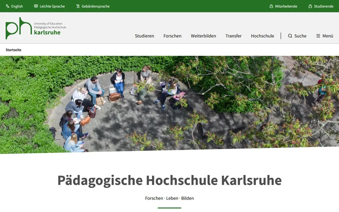Viewport: 339px width, 212px height.
Task: Click the Startseite breadcrumb
Action: point(13,50)
